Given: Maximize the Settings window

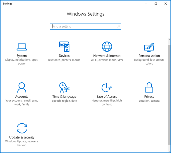Looking at the screenshot, I should pyautogui.click(x=156, y=4).
